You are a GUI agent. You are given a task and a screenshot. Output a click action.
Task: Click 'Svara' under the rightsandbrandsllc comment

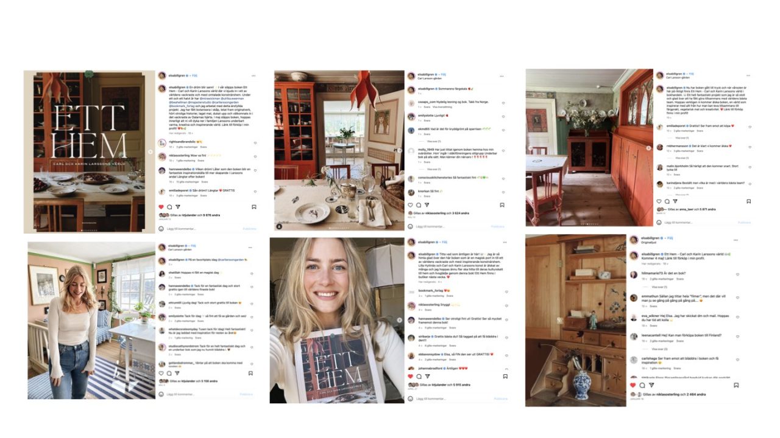click(204, 147)
